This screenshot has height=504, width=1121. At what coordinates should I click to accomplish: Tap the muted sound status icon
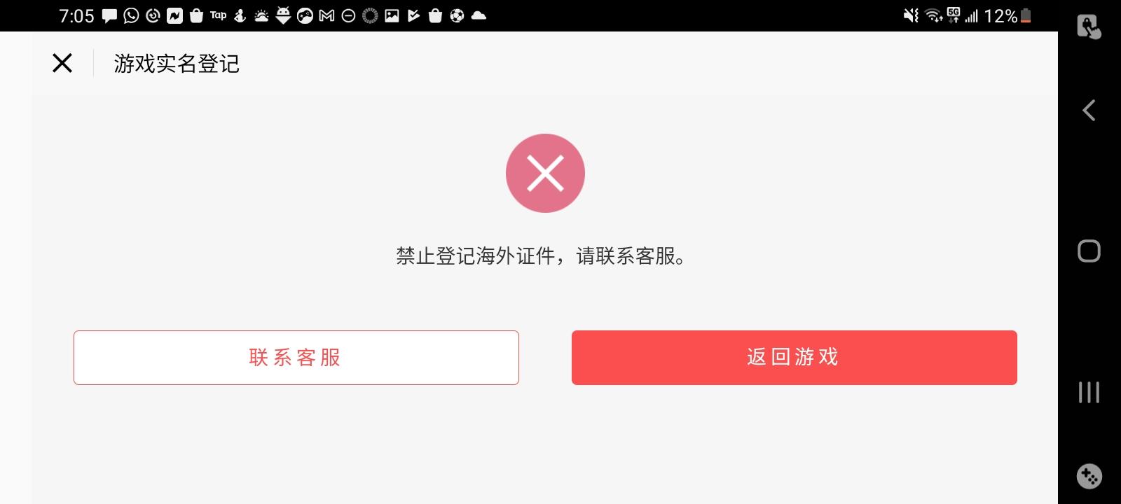coord(911,15)
